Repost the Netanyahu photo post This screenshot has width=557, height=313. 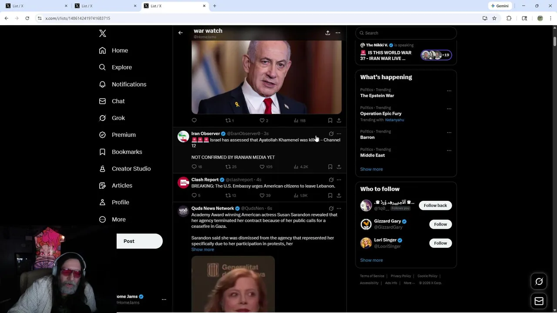tap(229, 120)
